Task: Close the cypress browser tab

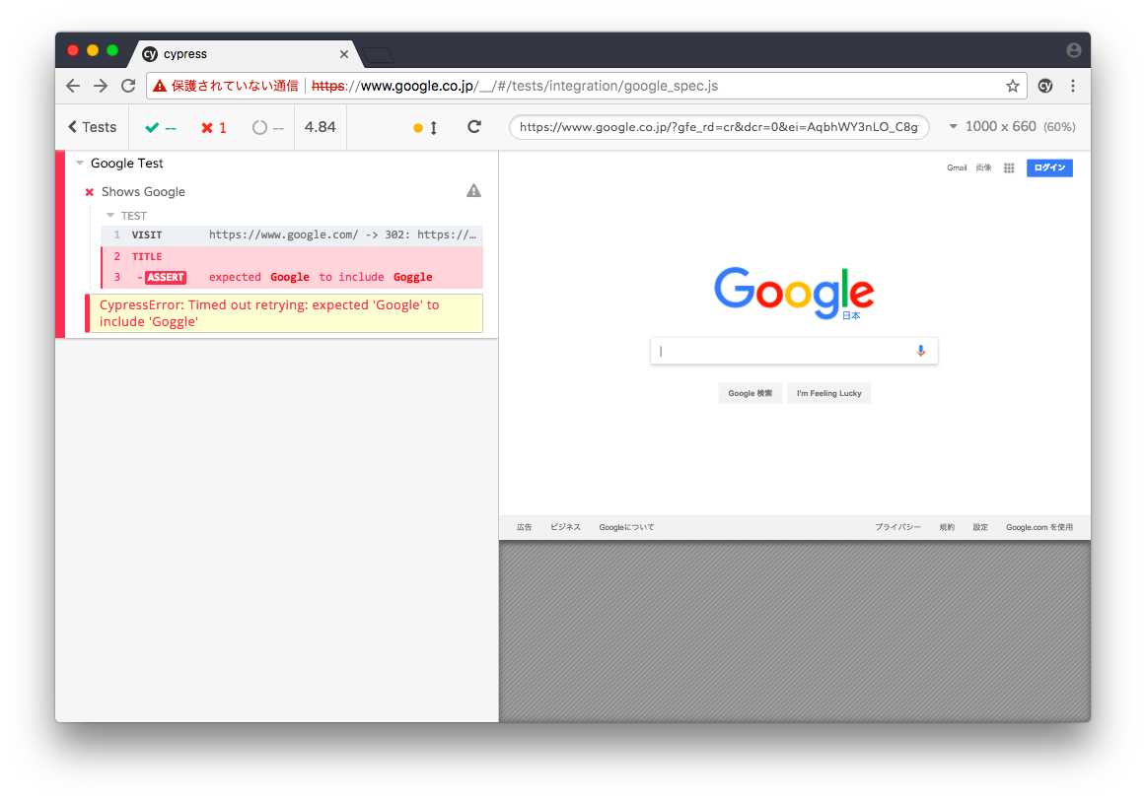Action: tap(343, 54)
